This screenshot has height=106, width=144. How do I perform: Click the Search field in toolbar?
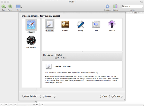(x=132, y=6)
